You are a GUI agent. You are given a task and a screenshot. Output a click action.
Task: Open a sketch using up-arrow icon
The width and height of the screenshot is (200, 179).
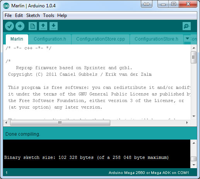point(43,26)
